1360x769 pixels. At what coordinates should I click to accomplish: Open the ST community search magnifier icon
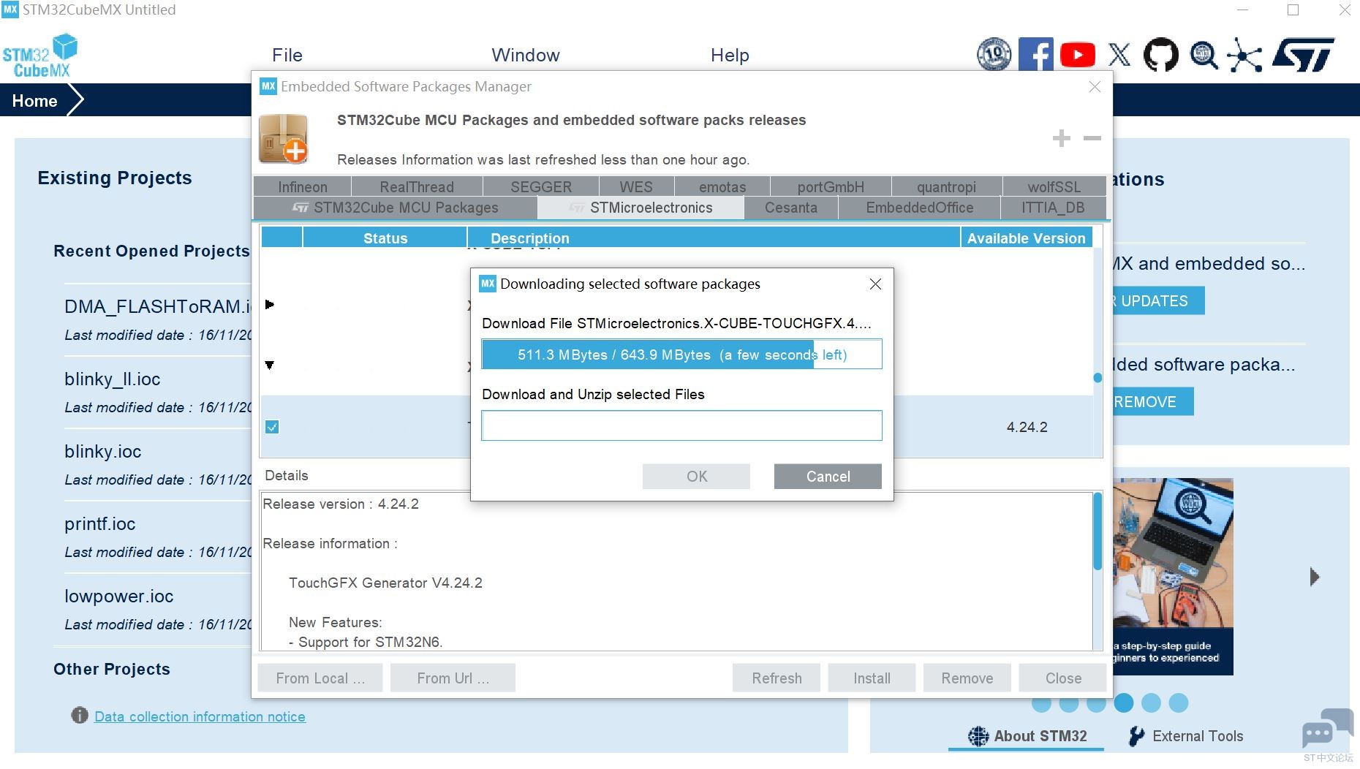(x=1204, y=55)
